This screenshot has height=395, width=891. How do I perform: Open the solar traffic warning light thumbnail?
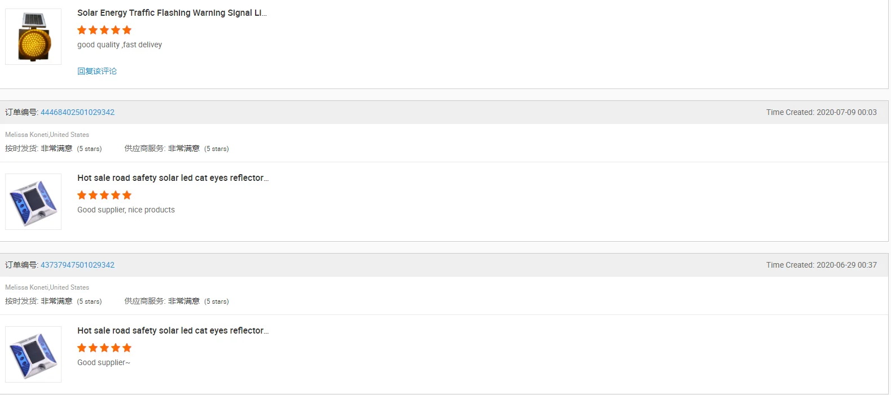[33, 37]
